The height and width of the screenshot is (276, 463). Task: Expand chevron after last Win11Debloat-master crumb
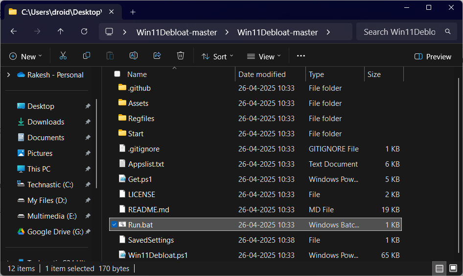[328, 32]
